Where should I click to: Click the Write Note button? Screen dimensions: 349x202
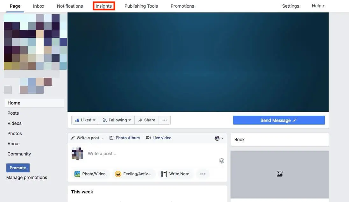pyautogui.click(x=175, y=174)
